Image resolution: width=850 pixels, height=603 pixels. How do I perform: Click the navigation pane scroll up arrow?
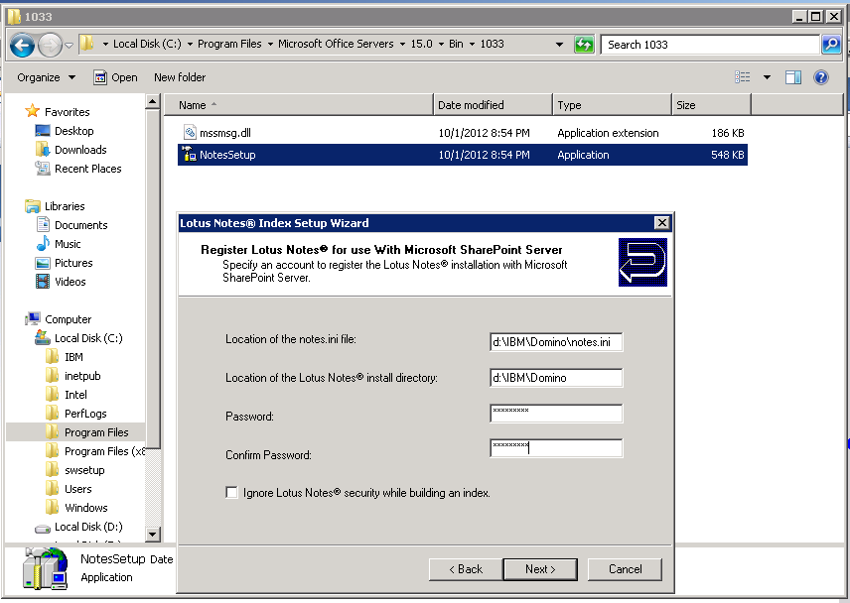pos(153,101)
